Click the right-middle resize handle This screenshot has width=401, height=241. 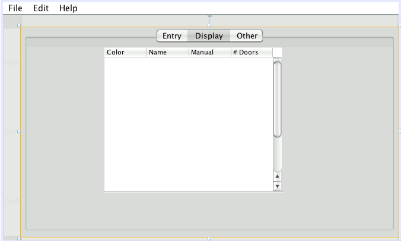point(399,131)
